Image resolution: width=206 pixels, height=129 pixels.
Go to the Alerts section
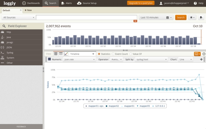click(x=66, y=3)
